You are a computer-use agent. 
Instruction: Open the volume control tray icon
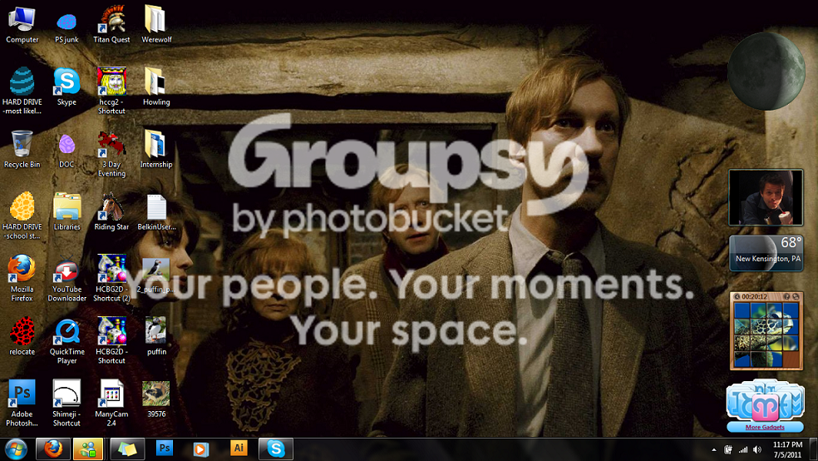757,449
